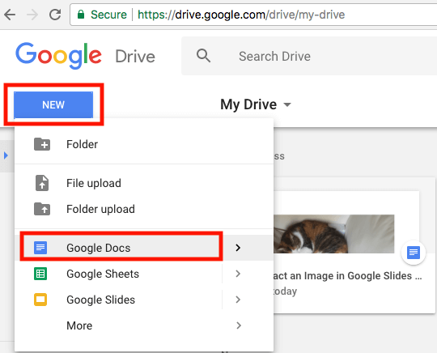Open the cat image thumbnail
The height and width of the screenshot is (353, 437).
pos(334,234)
